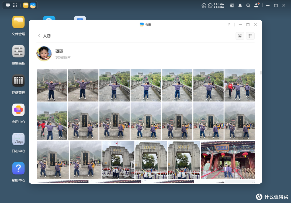Viewport: 291px width, 203px height.
Task: Switch to list view icon in album
Action: (x=250, y=36)
